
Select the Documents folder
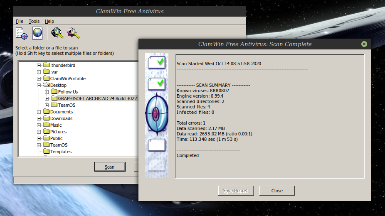(x=62, y=112)
